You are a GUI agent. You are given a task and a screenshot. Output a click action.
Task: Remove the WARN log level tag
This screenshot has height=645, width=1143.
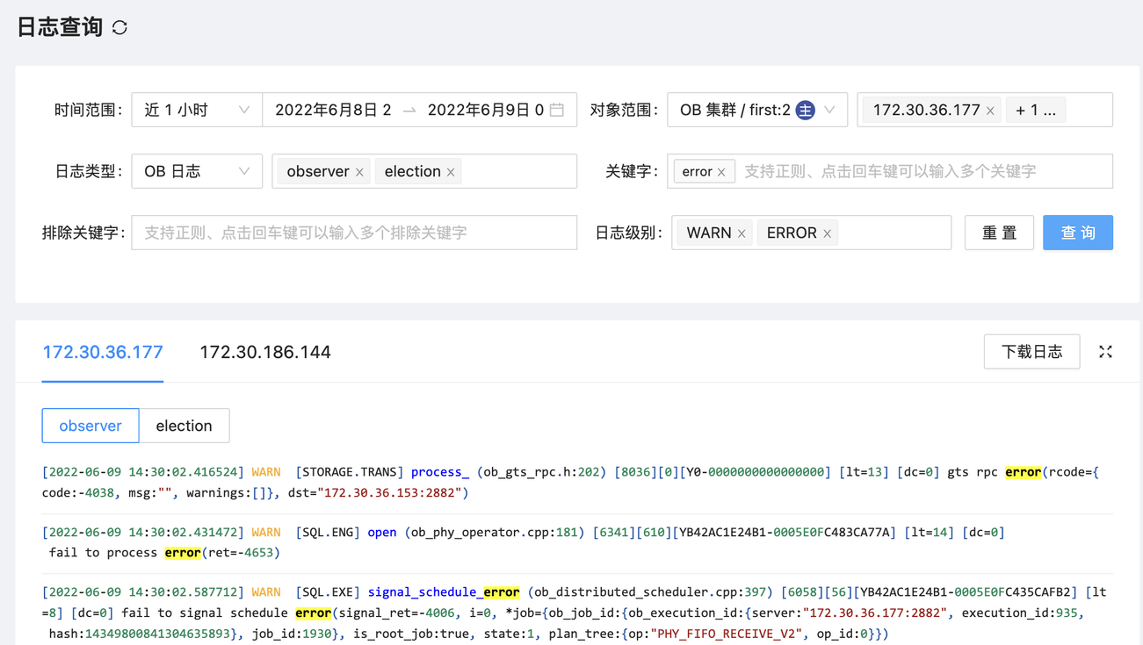742,233
